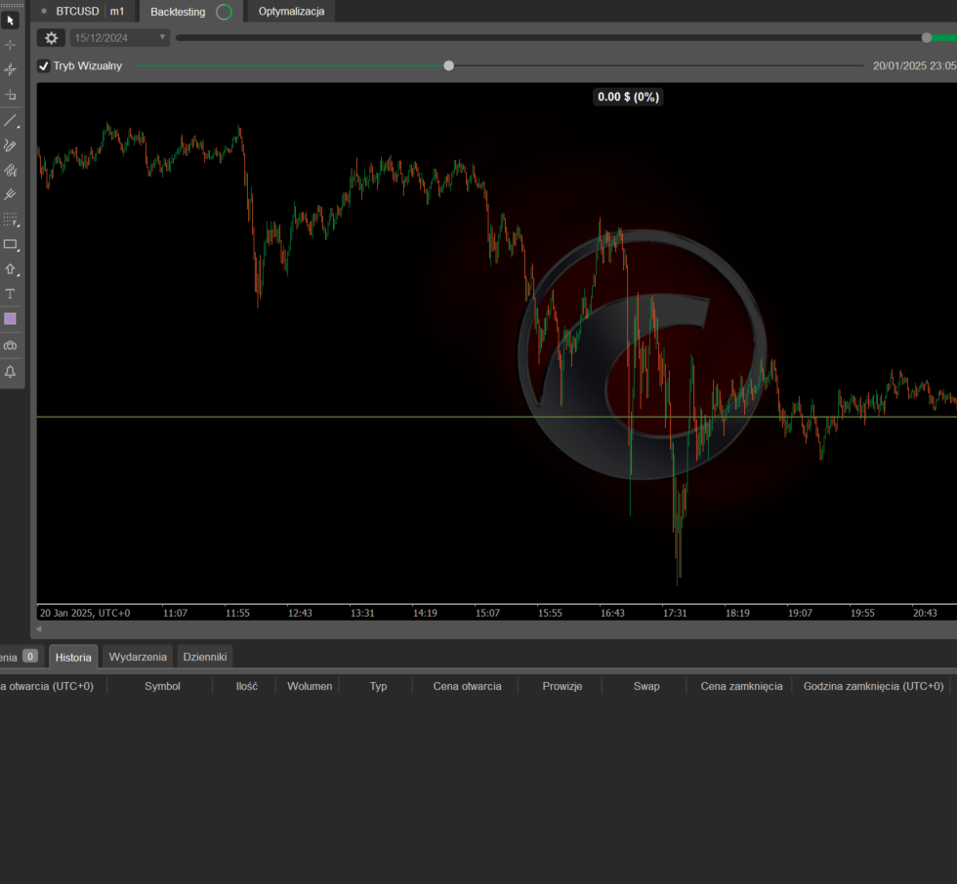Click the backtest date range slider handle
The image size is (957, 884).
[x=927, y=38]
